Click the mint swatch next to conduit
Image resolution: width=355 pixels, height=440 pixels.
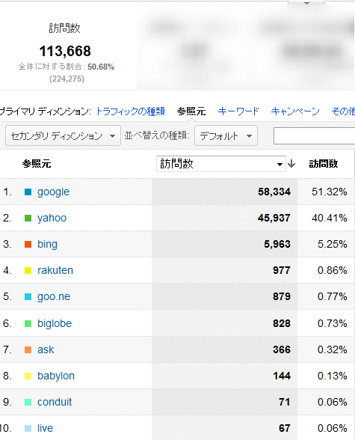click(28, 402)
